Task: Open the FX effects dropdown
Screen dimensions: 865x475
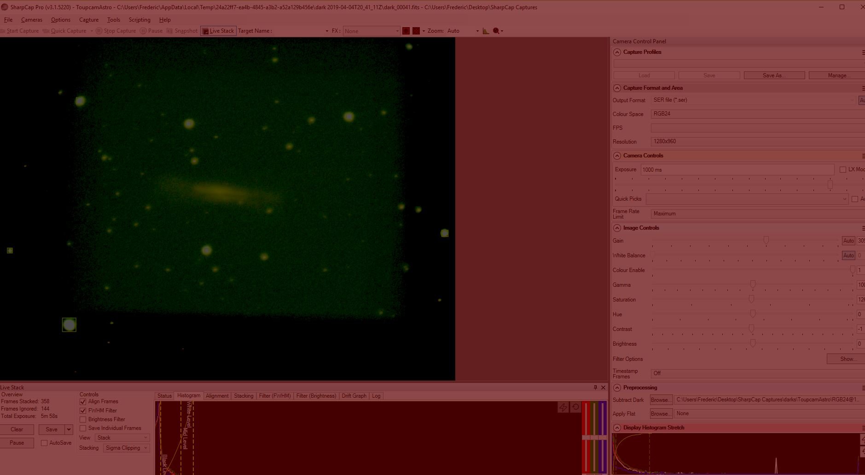Action: pyautogui.click(x=371, y=31)
